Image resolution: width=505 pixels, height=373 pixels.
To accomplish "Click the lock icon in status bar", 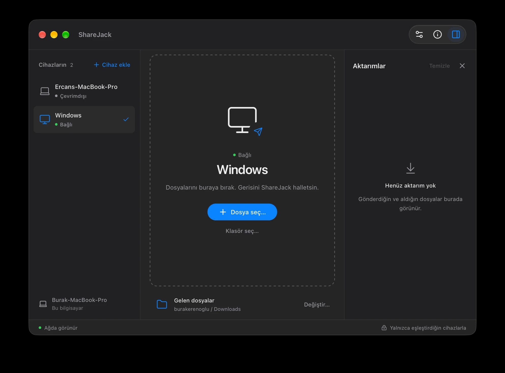I will point(384,328).
